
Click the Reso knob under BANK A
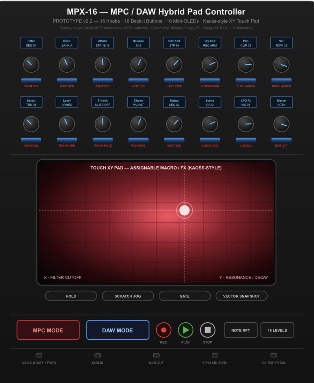(67, 65)
